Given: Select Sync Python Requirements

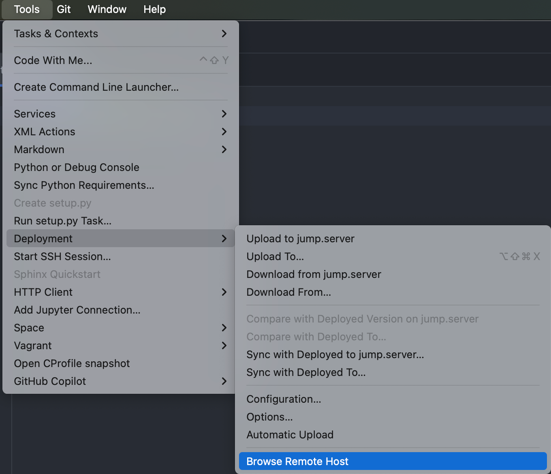Looking at the screenshot, I should tap(84, 185).
